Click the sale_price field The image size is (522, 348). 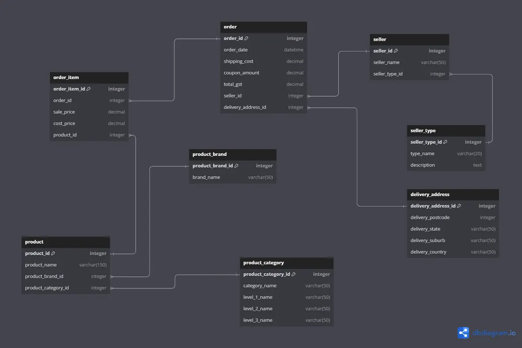point(89,112)
